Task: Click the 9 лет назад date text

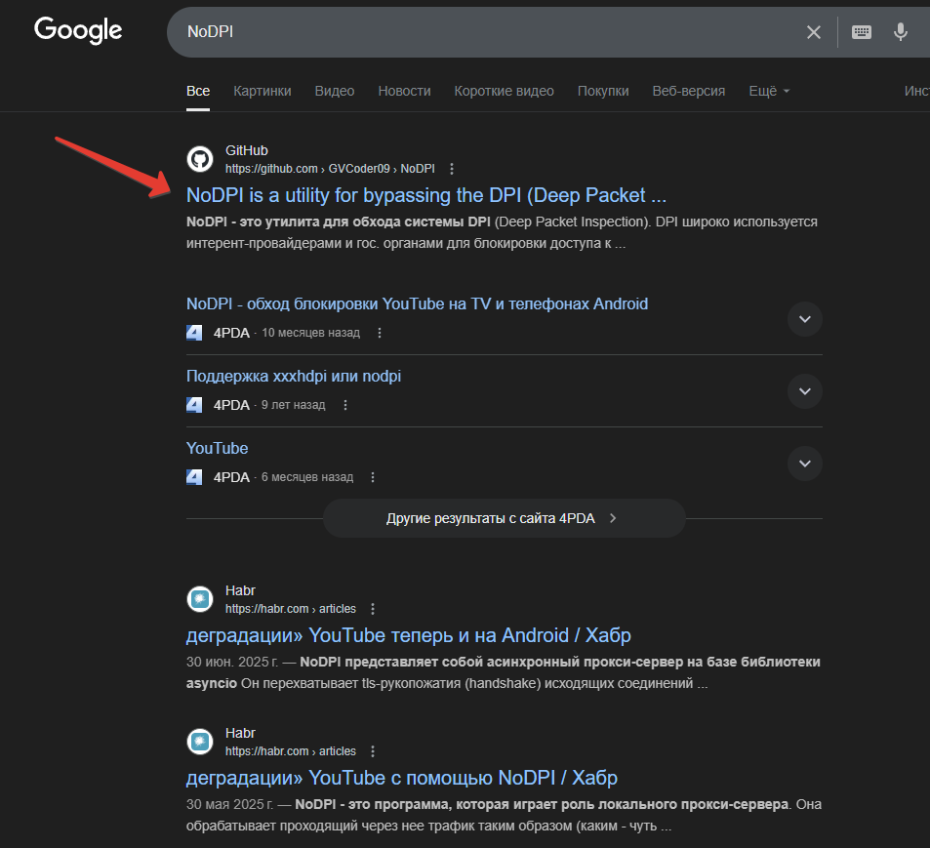Action: click(x=293, y=405)
